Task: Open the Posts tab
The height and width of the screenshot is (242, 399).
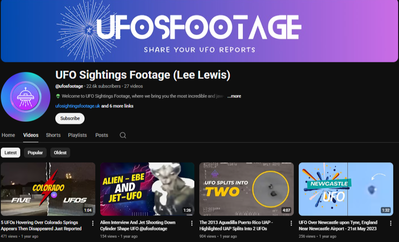Action: (x=102, y=135)
